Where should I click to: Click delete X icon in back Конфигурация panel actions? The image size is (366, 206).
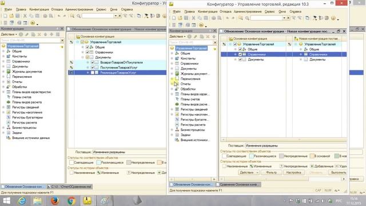(39, 34)
